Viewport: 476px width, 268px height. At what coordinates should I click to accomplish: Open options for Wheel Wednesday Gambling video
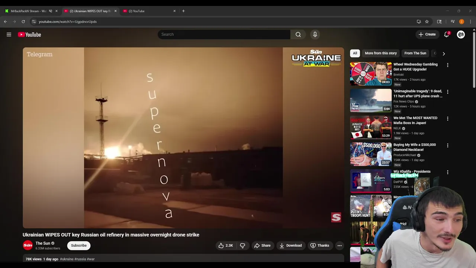pos(448,65)
